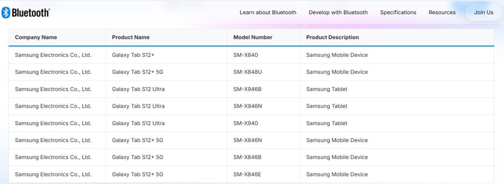Click Galaxy Tab S12+ 5G in SM-X848U row
The width and height of the screenshot is (504, 184).
click(137, 72)
